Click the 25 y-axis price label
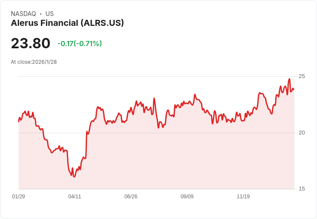Image resolution: width=317 pixels, height=219 pixels. (301, 76)
